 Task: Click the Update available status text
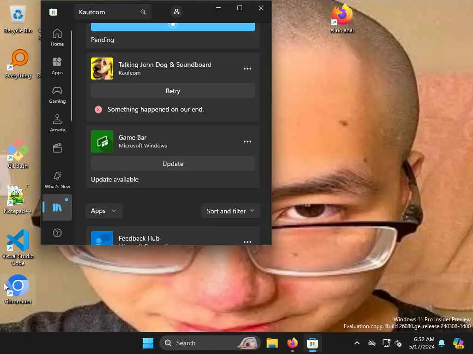click(x=115, y=179)
